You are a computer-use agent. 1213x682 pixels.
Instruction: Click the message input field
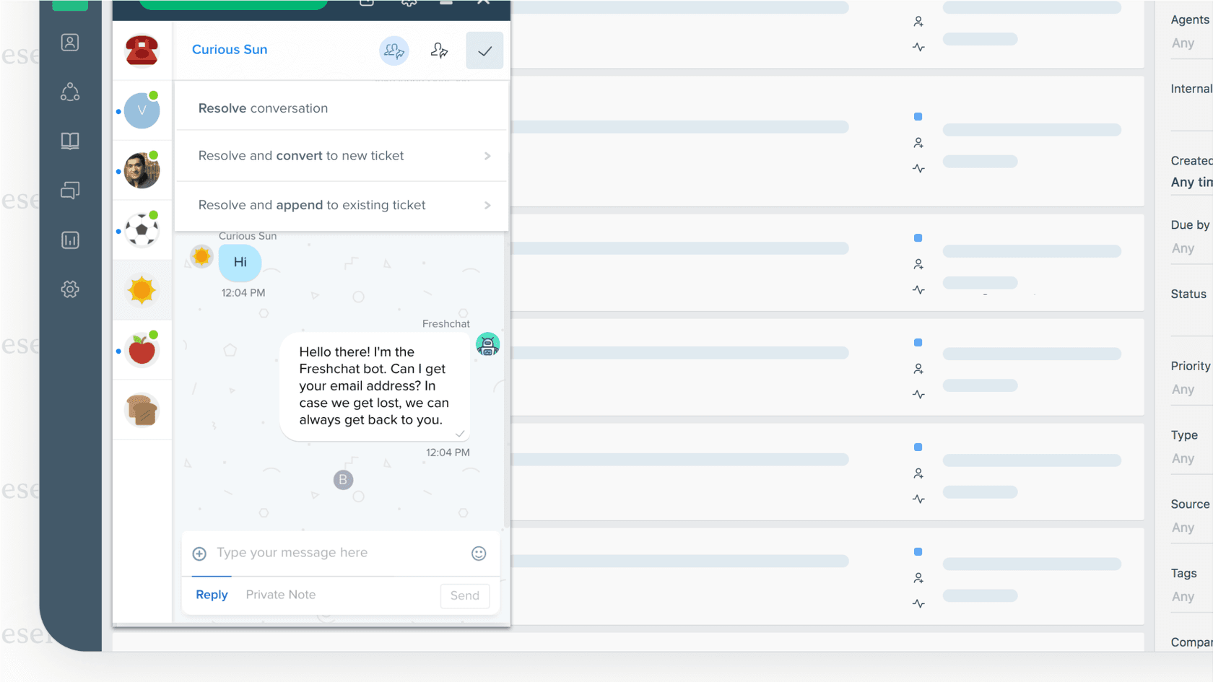click(310, 553)
